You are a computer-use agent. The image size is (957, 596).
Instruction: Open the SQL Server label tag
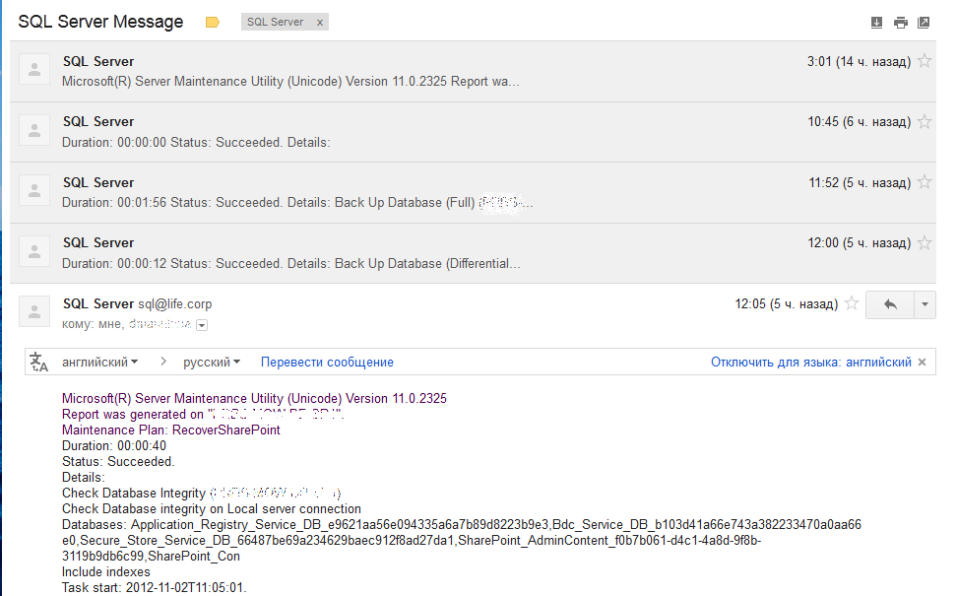276,22
